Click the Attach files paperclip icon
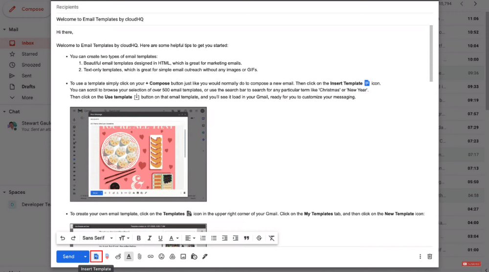The height and width of the screenshot is (272, 489). click(140, 256)
